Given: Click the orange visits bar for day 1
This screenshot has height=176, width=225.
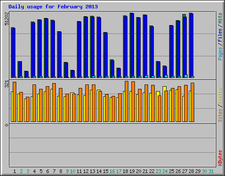Looking at the screenshot, I should pos(15,102).
